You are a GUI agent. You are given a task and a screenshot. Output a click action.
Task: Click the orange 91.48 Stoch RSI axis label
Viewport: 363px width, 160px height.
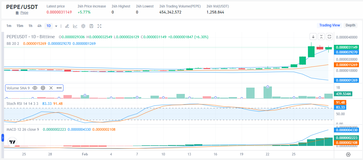(x=341, y=102)
